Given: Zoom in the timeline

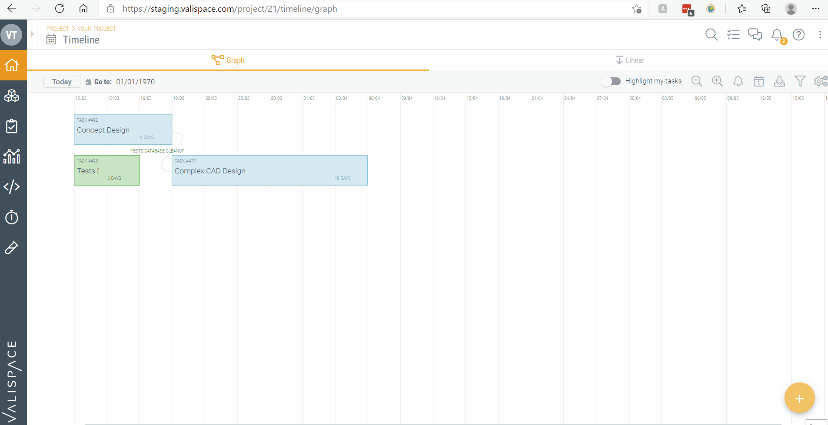Looking at the screenshot, I should [717, 81].
